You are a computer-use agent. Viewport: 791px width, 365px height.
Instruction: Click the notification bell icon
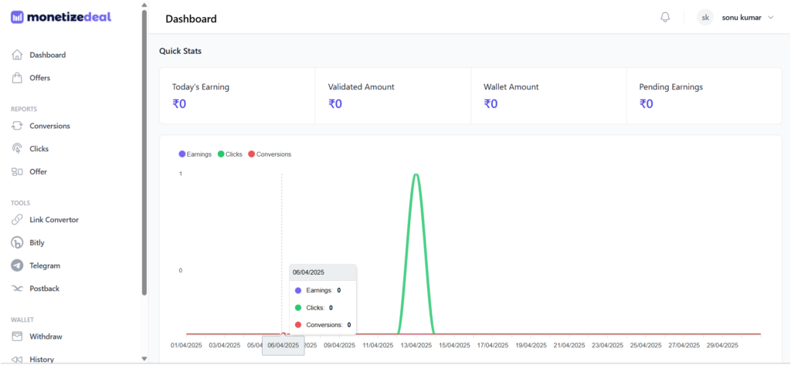pos(665,17)
